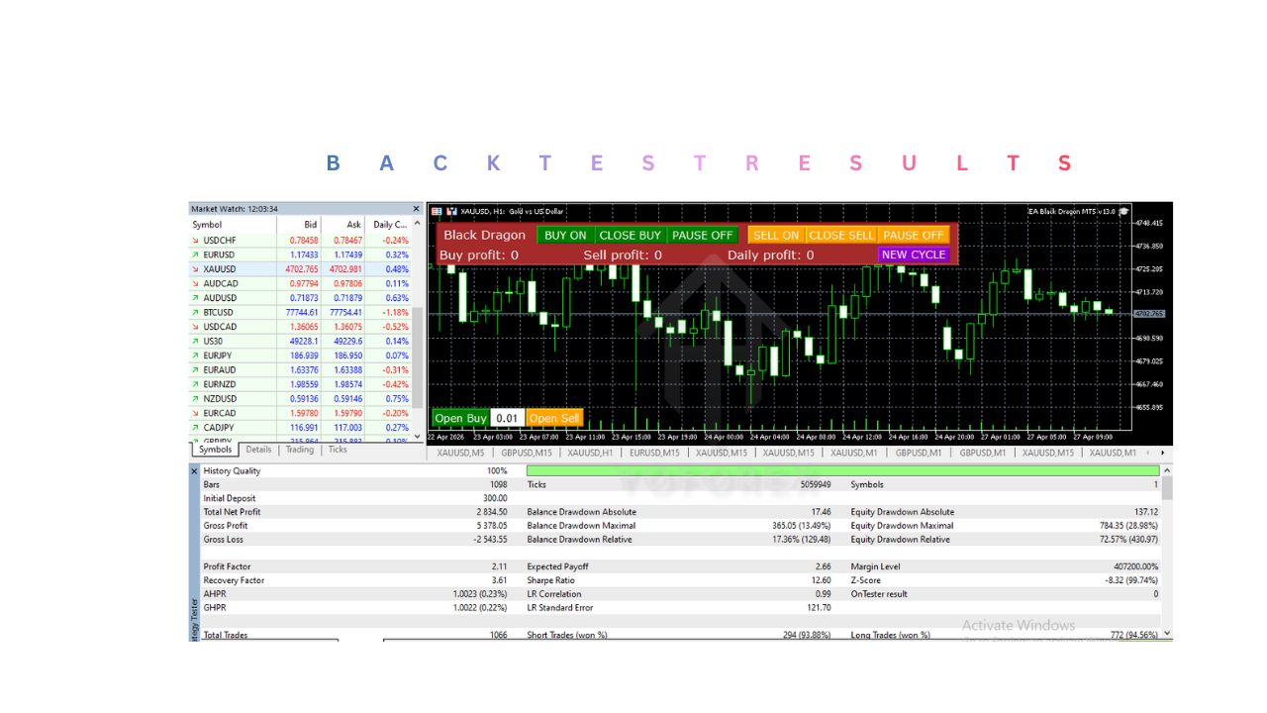This screenshot has height=713, width=1267.
Task: Click the up arrow icon beside BTCUSD
Action: (x=196, y=312)
